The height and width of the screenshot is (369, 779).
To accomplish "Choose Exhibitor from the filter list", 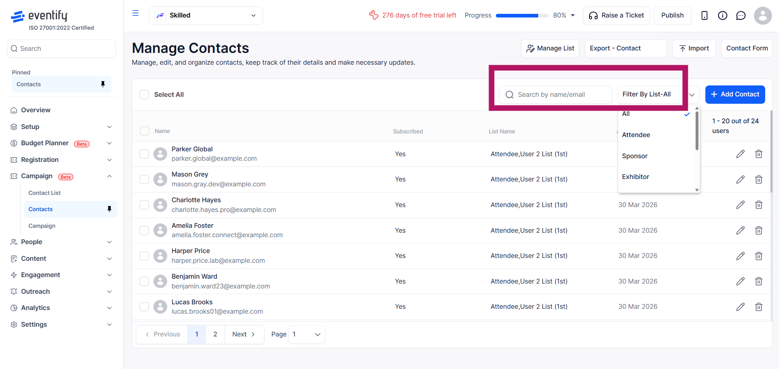I will [x=656, y=177].
